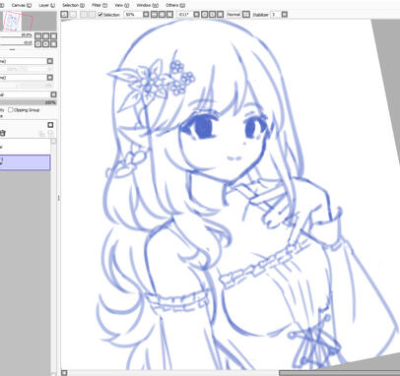Expand the rotation angle dropdown

click(x=196, y=15)
